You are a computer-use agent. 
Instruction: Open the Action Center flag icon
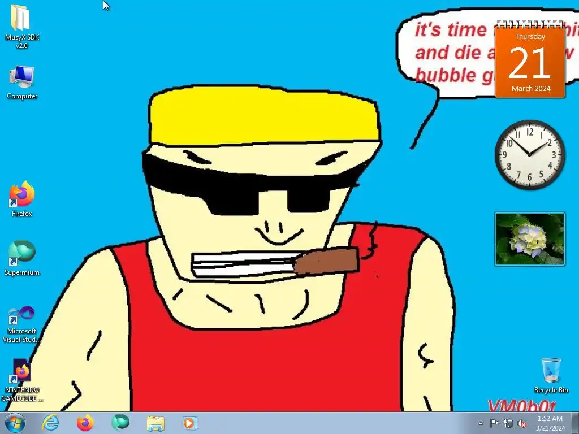(494, 423)
